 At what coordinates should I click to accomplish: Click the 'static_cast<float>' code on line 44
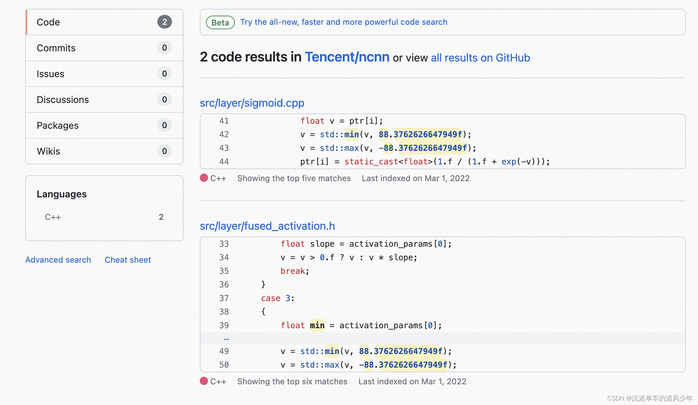(388, 162)
